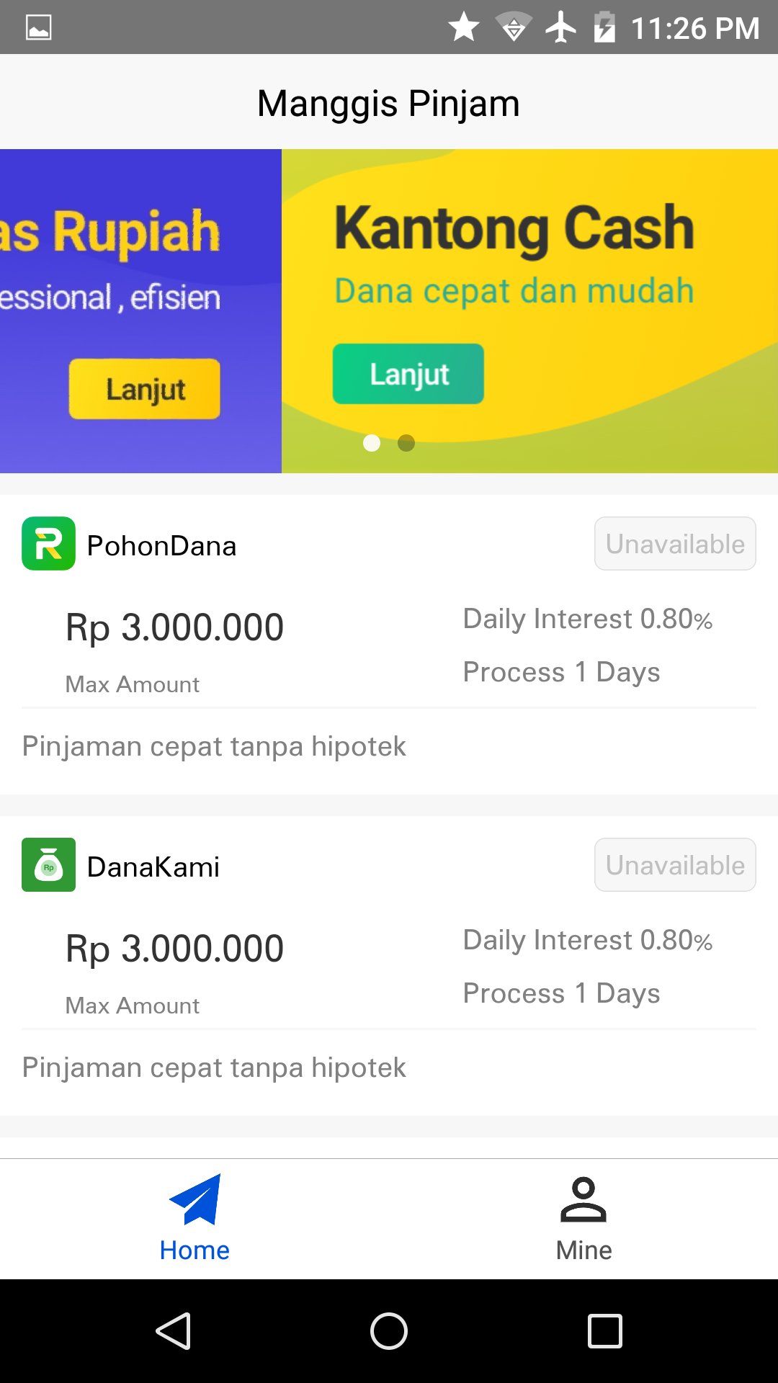
Task: Select the second banner page dot
Action: pos(406,443)
